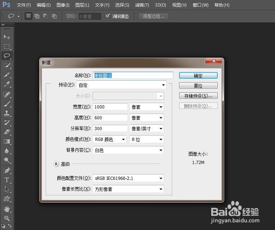Select the Zoom tool
275x230 pixels.
click(7, 218)
